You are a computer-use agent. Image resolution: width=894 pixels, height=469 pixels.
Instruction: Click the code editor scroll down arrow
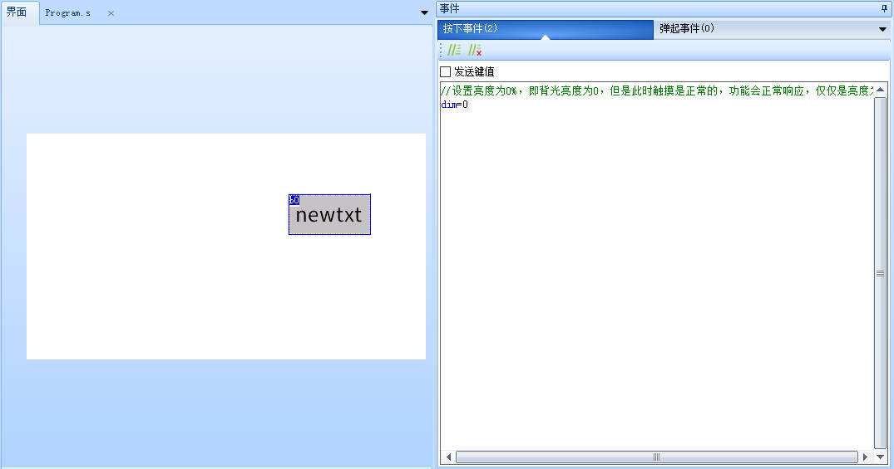click(880, 444)
